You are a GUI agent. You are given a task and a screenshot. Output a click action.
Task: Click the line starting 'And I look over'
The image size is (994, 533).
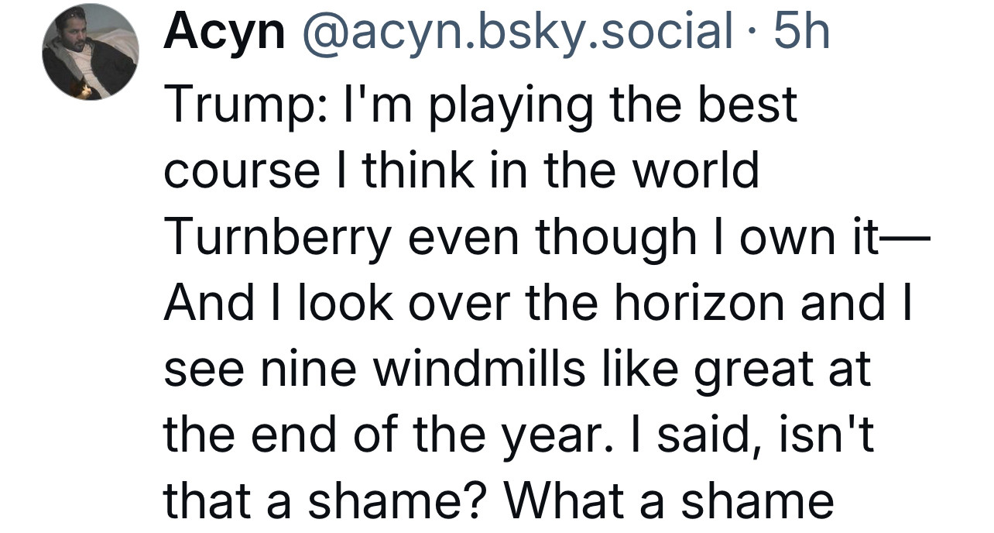click(538, 304)
